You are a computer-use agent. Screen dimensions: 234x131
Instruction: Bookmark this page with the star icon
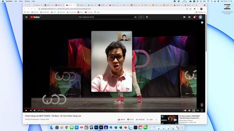[x=190, y=9]
